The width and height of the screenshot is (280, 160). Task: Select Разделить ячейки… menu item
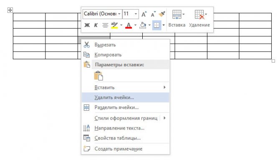click(125, 107)
